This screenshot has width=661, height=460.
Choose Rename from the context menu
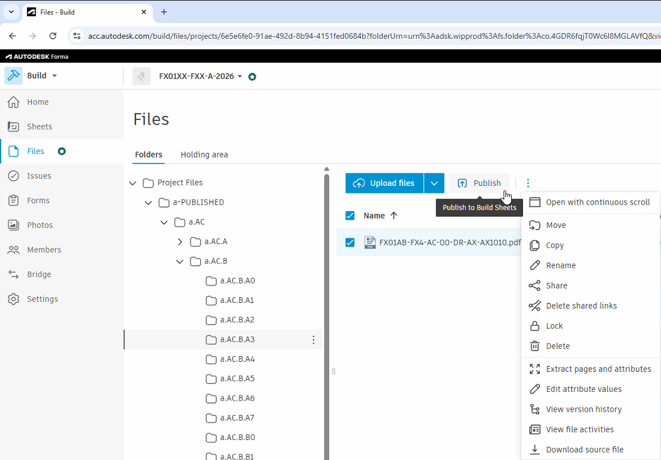(590, 265)
